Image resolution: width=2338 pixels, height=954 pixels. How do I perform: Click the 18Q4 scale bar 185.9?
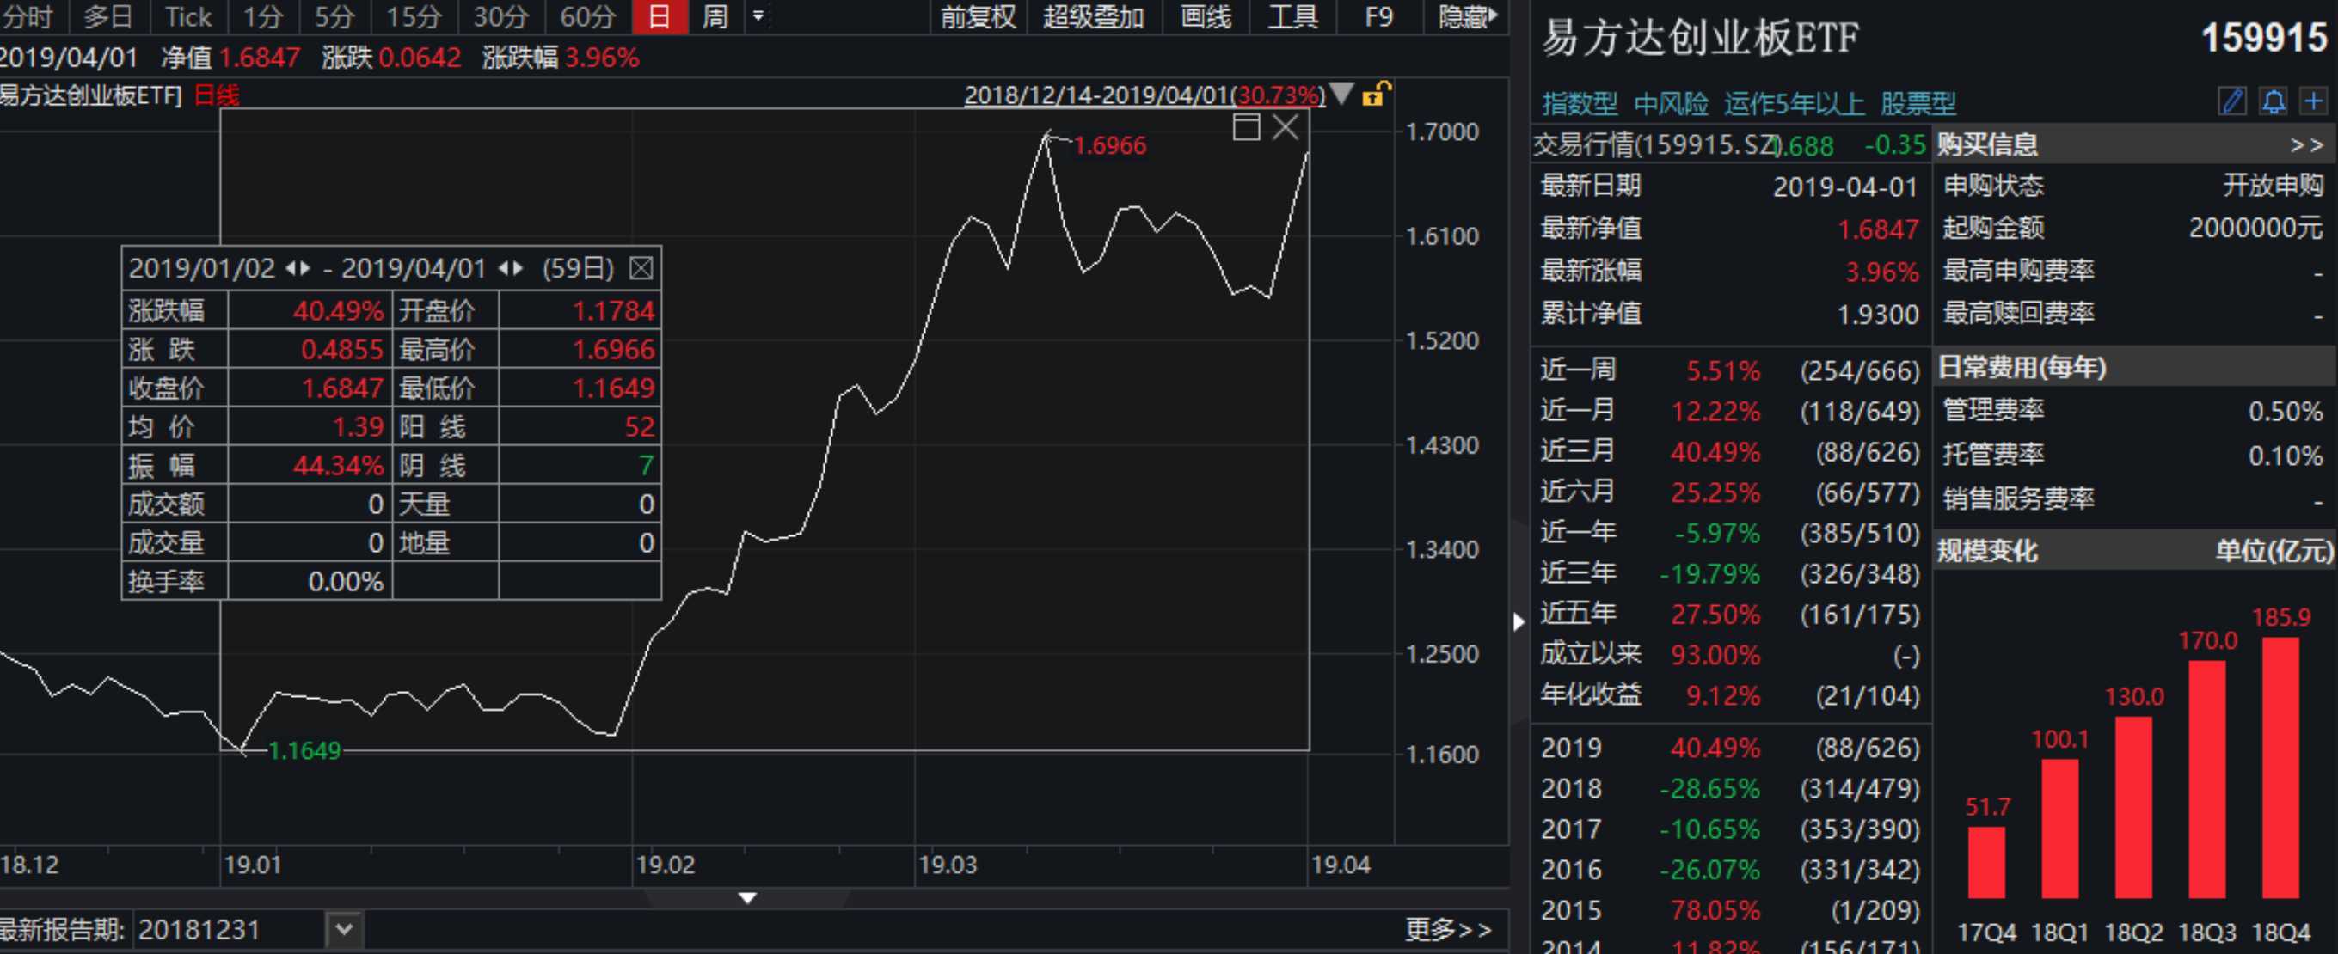coord(2280,767)
